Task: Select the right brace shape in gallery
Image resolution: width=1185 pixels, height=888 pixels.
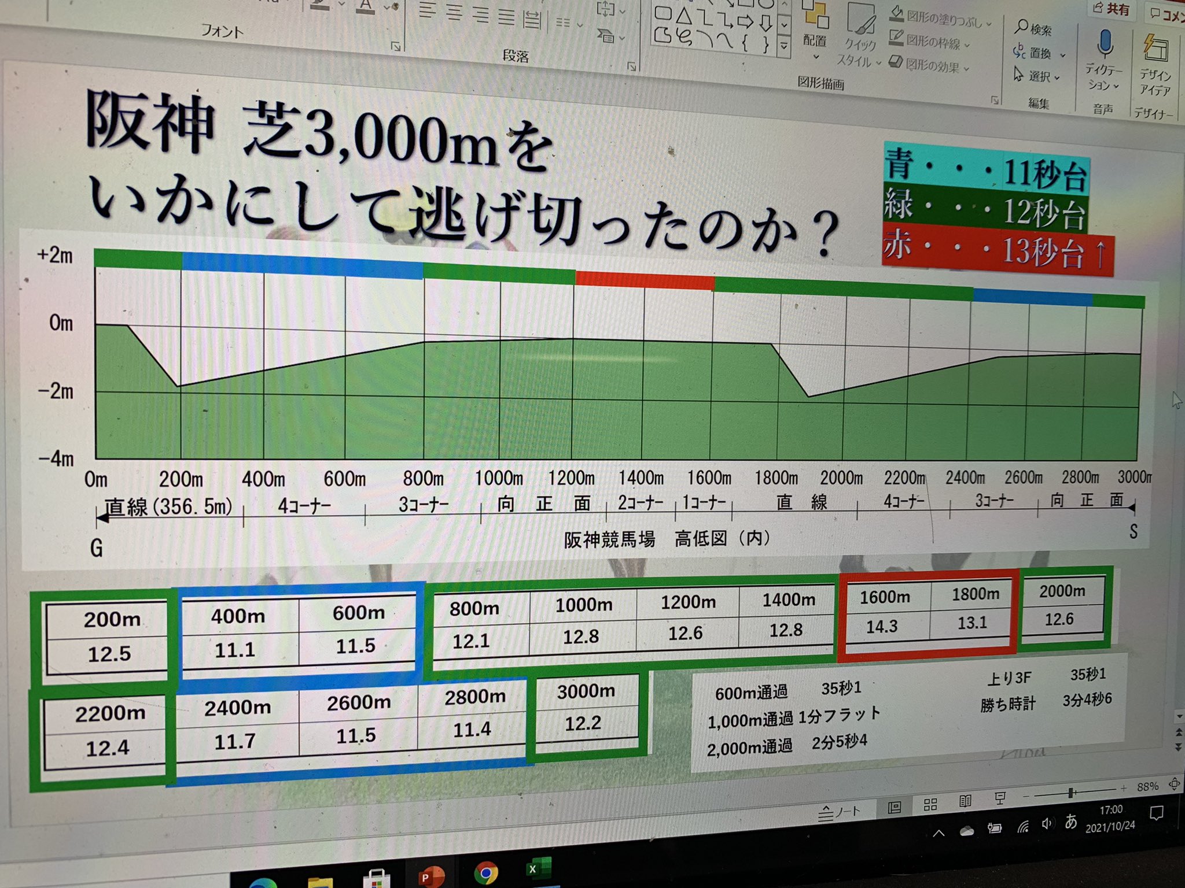Action: [766, 45]
